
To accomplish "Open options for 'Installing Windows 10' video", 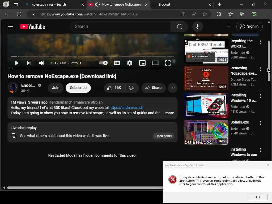I will (260, 96).
